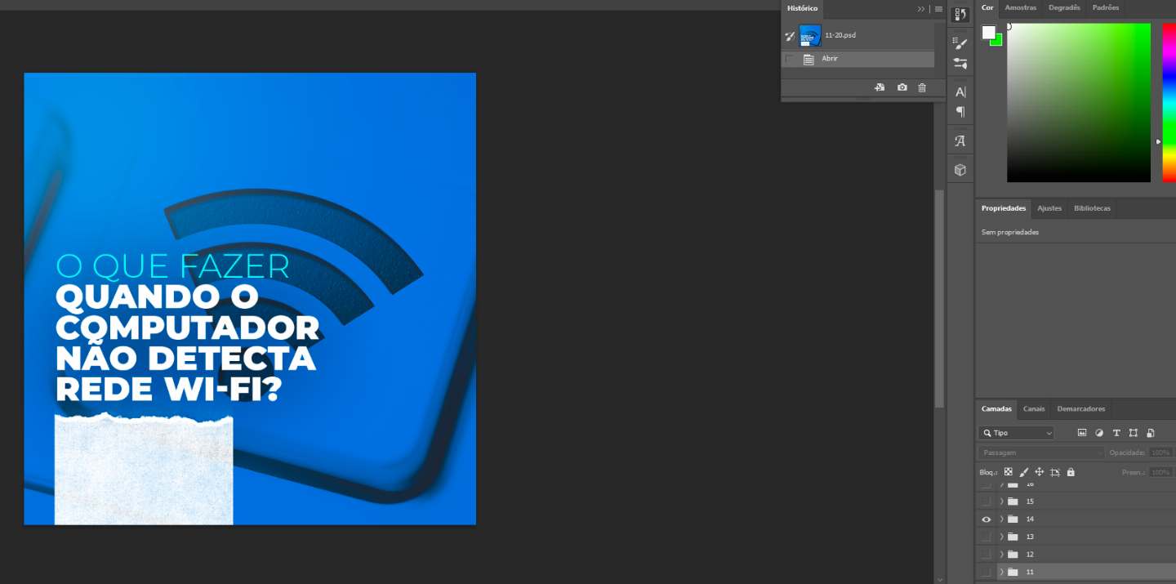Set history brush source on Abrir state
This screenshot has width=1176, height=584.
(789, 60)
